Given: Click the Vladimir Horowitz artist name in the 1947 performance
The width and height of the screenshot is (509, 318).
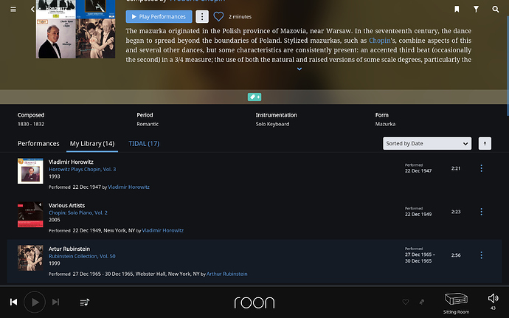Looking at the screenshot, I should point(71,162).
